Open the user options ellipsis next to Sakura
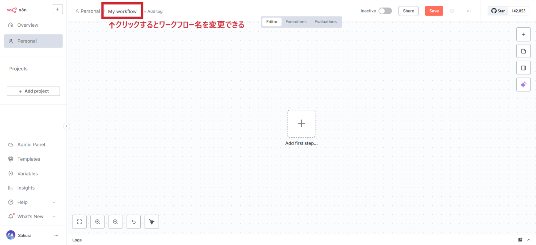Image resolution: width=536 pixels, height=245 pixels. pos(56,235)
